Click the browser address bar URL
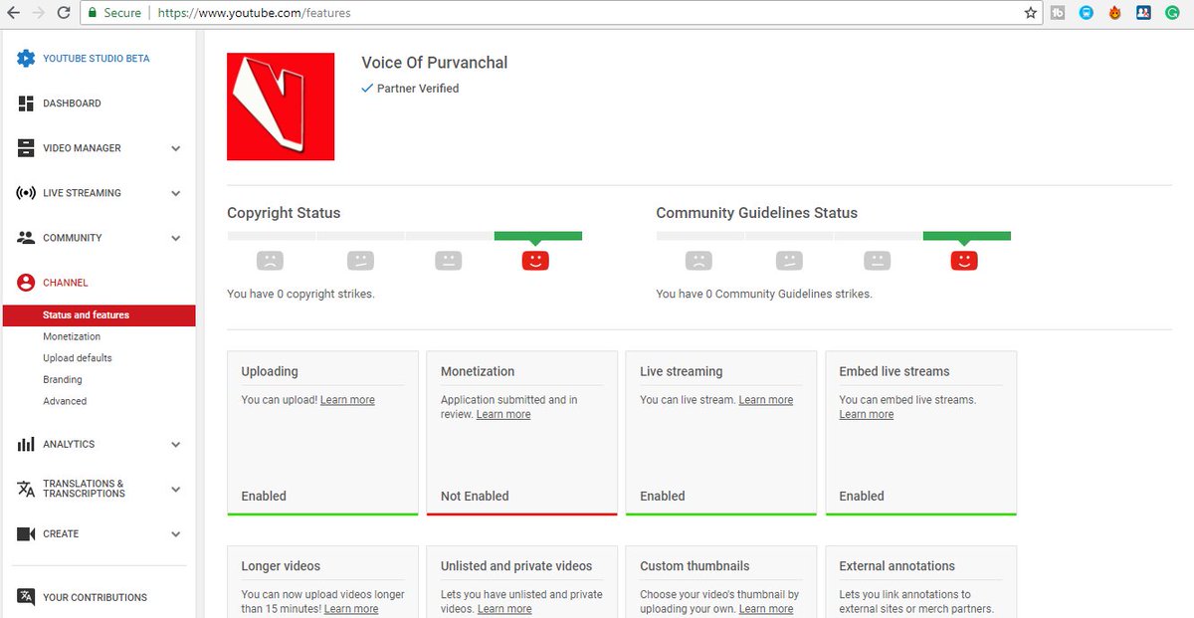The height and width of the screenshot is (618, 1194). (255, 14)
